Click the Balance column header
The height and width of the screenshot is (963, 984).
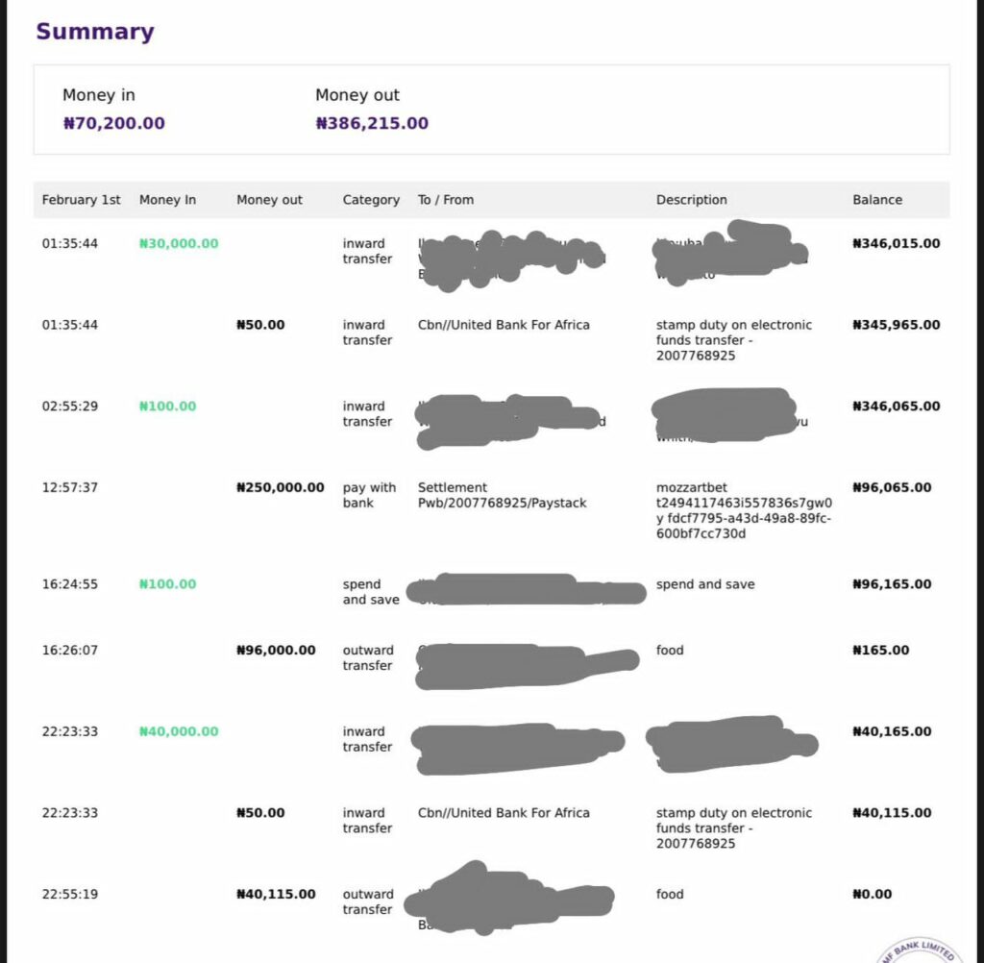coord(877,200)
